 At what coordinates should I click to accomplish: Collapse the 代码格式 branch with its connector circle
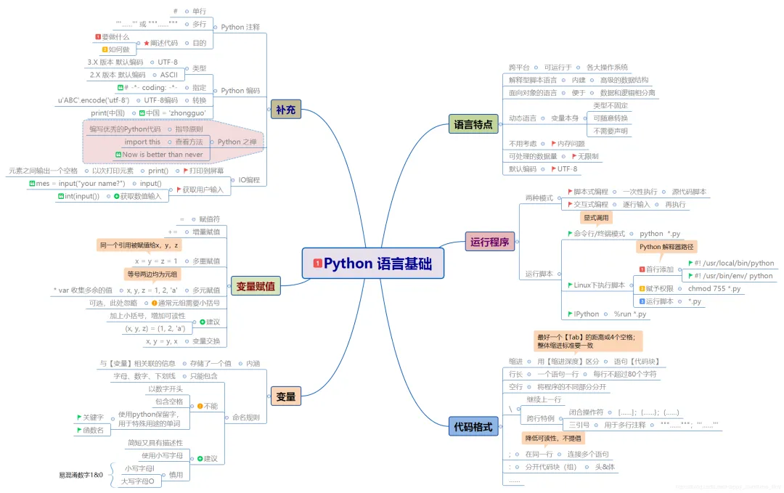tap(500, 426)
